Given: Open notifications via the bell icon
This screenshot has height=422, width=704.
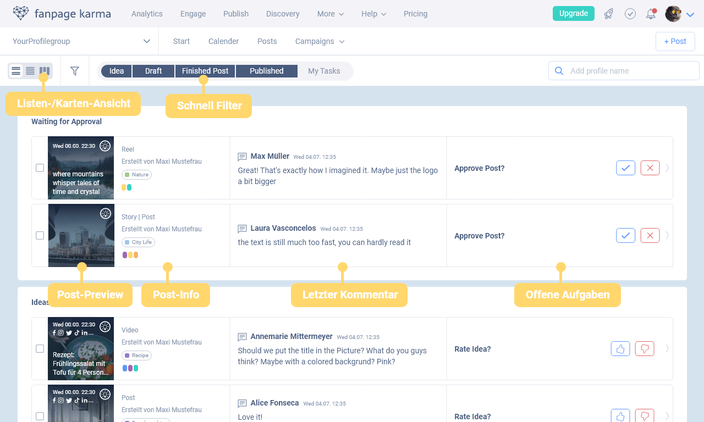Looking at the screenshot, I should pyautogui.click(x=651, y=14).
